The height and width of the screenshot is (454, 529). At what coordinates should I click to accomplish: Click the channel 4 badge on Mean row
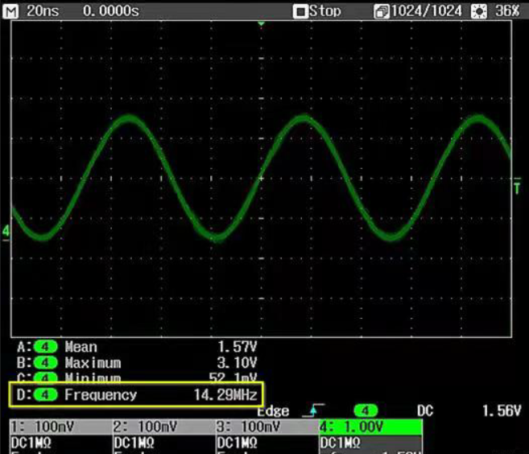coord(47,348)
